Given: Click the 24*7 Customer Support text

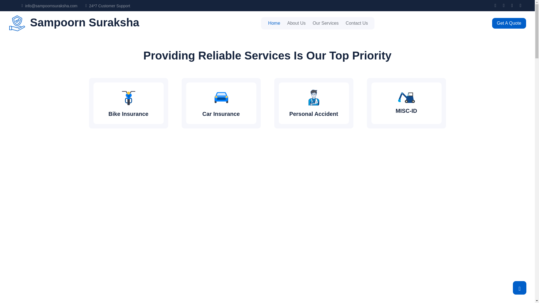Looking at the screenshot, I should 109,6.
